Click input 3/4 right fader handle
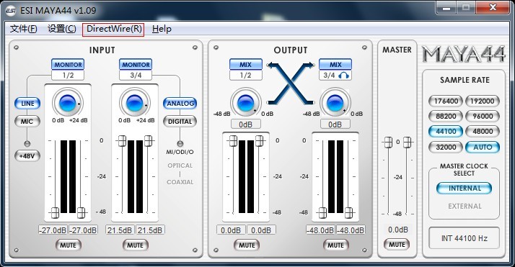 (x=148, y=141)
